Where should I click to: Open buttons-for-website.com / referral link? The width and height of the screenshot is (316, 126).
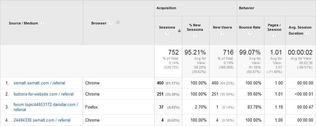(x=43, y=94)
